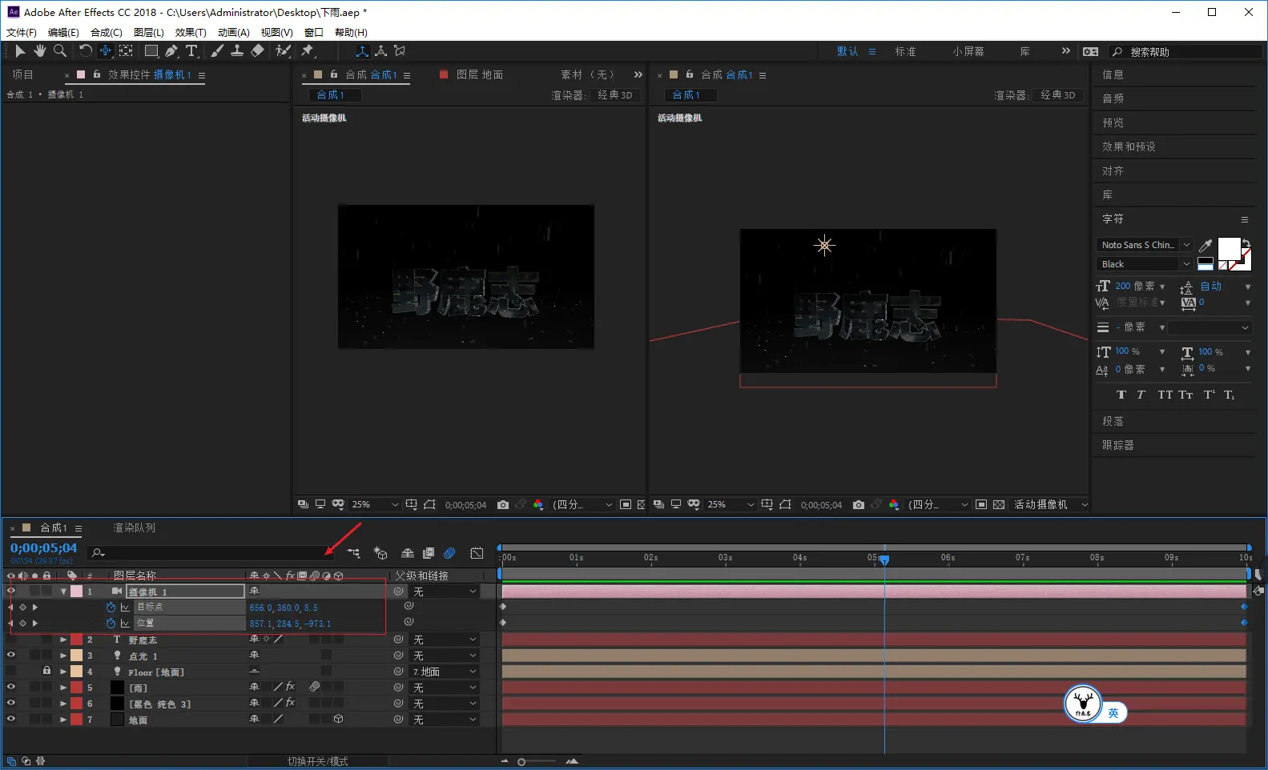Click 切换开关/模式 button
Viewport: 1268px width, 770px height.
[317, 761]
